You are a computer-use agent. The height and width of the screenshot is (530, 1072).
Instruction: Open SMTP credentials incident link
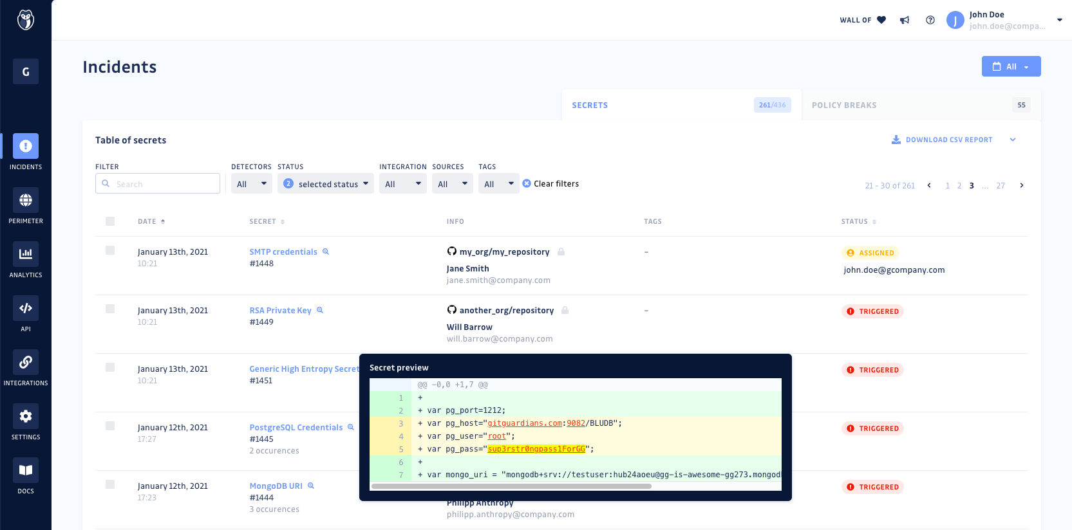pos(283,251)
